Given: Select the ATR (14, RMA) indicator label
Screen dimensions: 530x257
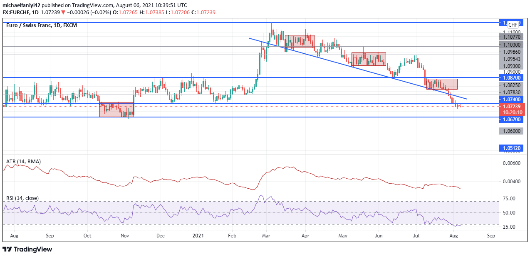Looking at the screenshot, I should (23, 161).
